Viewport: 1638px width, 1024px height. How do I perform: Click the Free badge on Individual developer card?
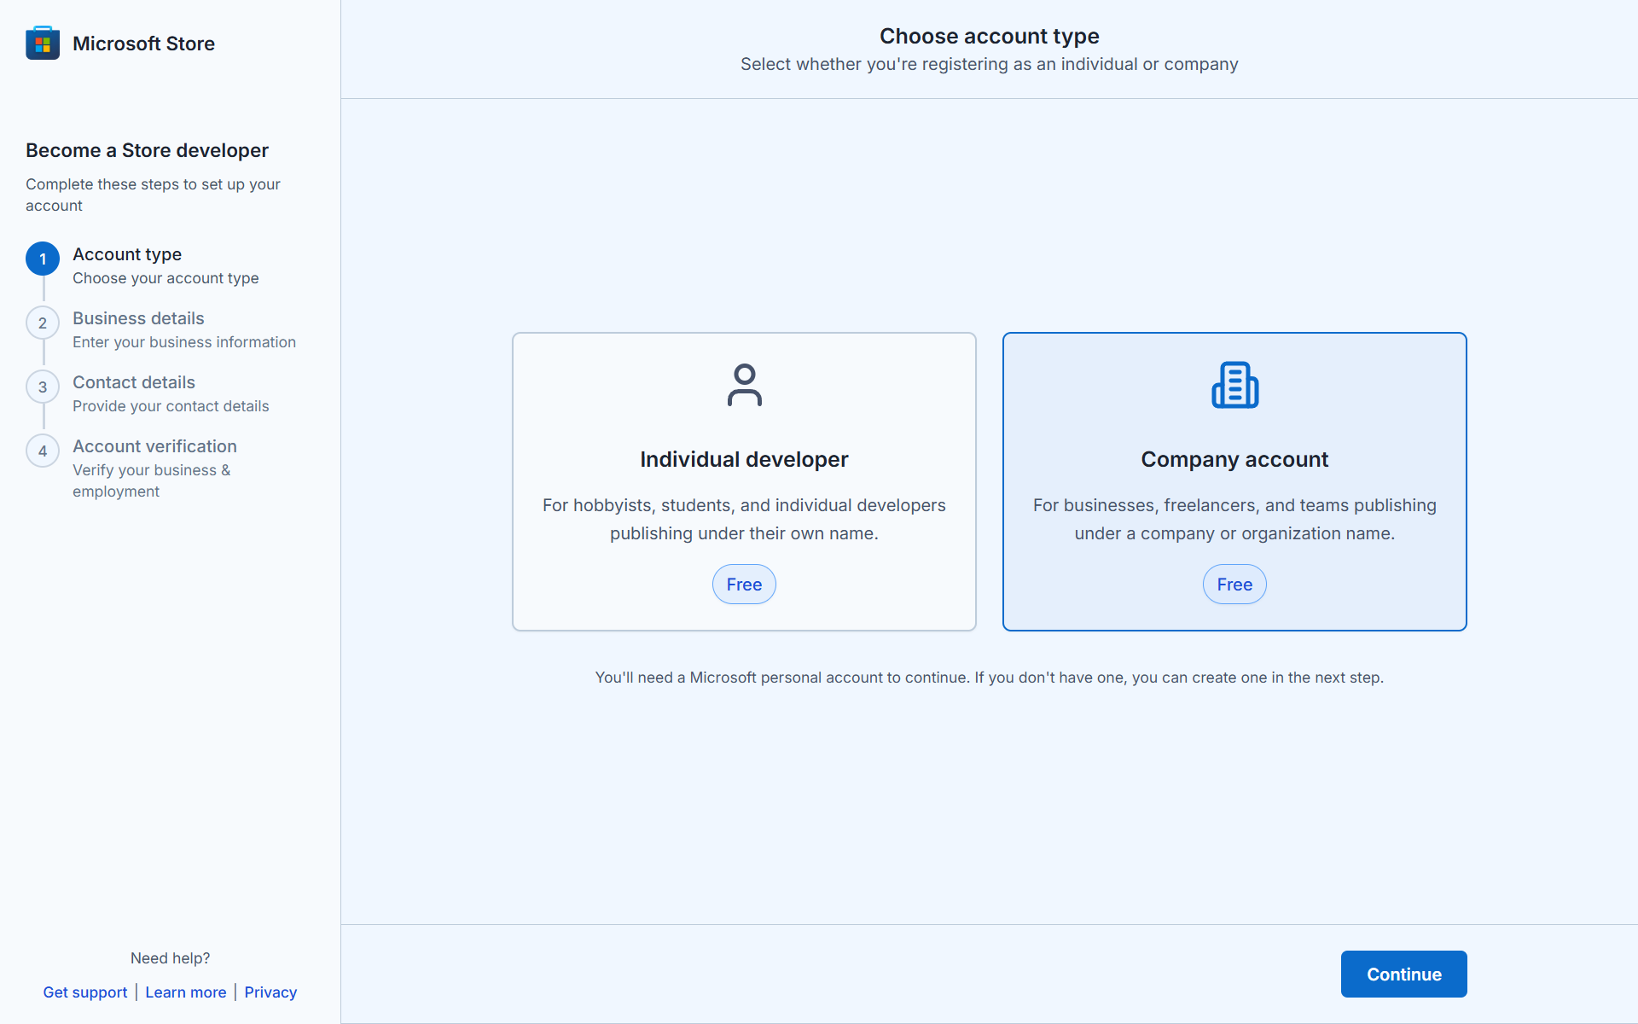pyautogui.click(x=743, y=584)
